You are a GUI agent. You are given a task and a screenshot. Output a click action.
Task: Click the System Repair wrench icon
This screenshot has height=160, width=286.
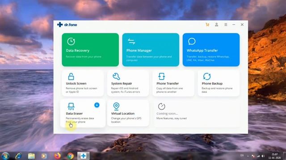click(x=116, y=76)
